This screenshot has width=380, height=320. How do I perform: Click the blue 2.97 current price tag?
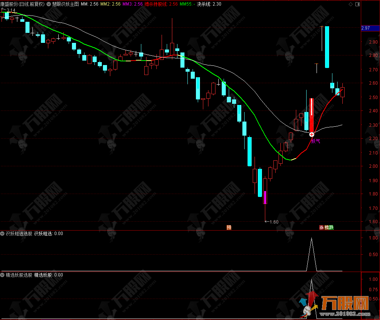370,28
